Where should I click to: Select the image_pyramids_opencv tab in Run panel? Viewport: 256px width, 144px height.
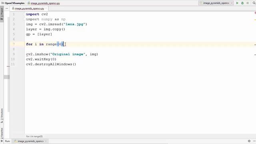(x=30, y=141)
